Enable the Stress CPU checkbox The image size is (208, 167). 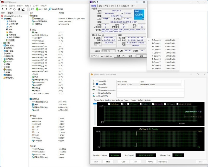click(x=97, y=81)
